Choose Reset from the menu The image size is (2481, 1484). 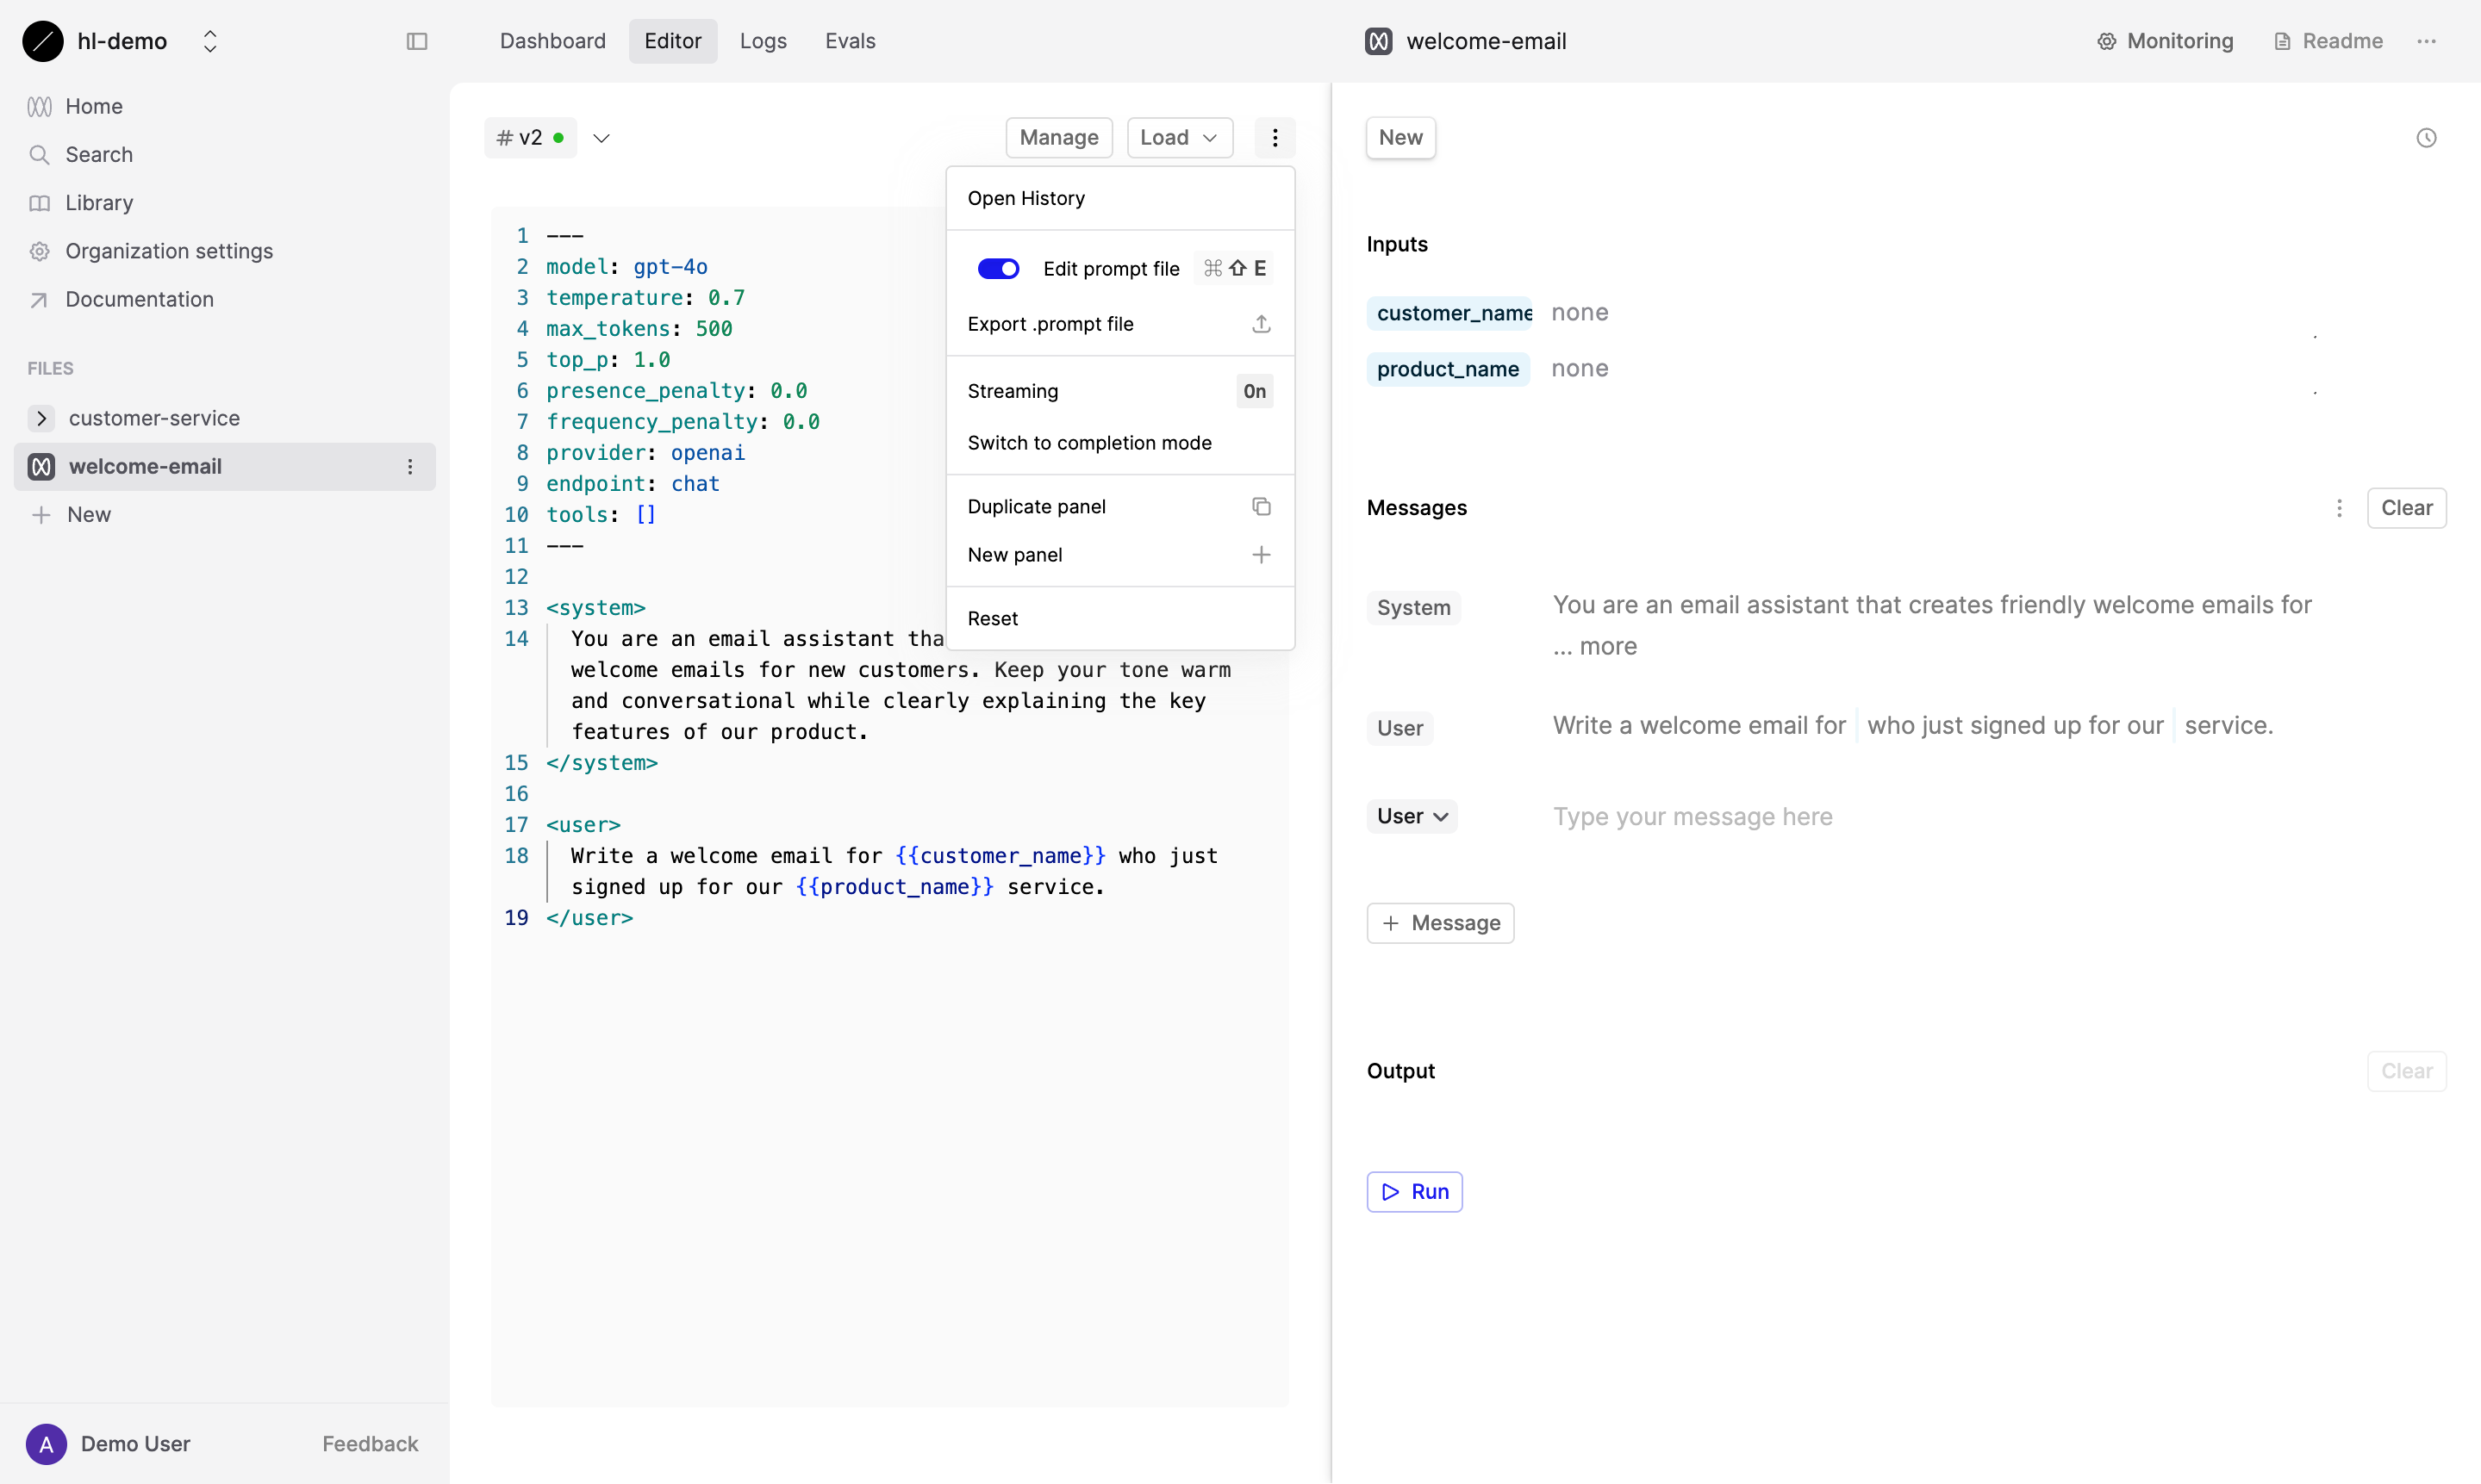click(1120, 618)
